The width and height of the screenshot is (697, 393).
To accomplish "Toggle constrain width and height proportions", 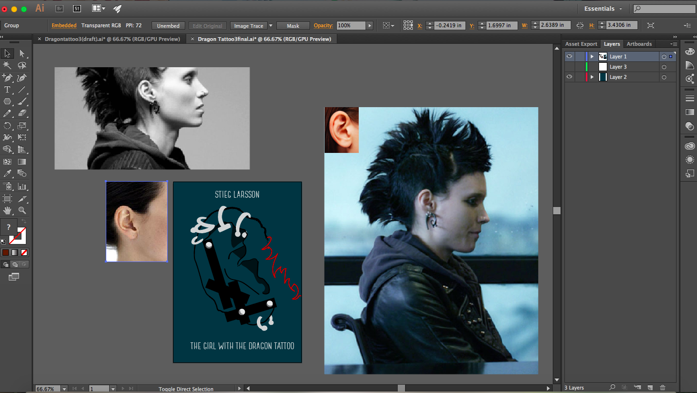I will (580, 25).
